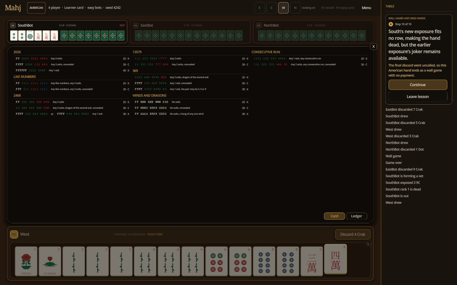Switch to the Card tab

(334, 216)
